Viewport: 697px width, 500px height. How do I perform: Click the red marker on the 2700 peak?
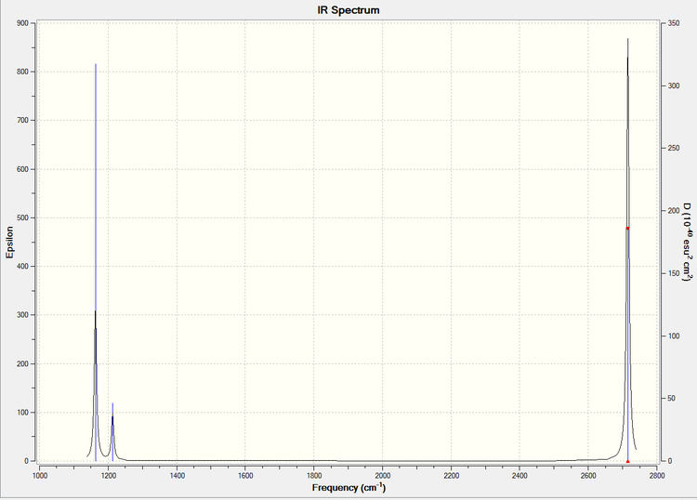[627, 228]
